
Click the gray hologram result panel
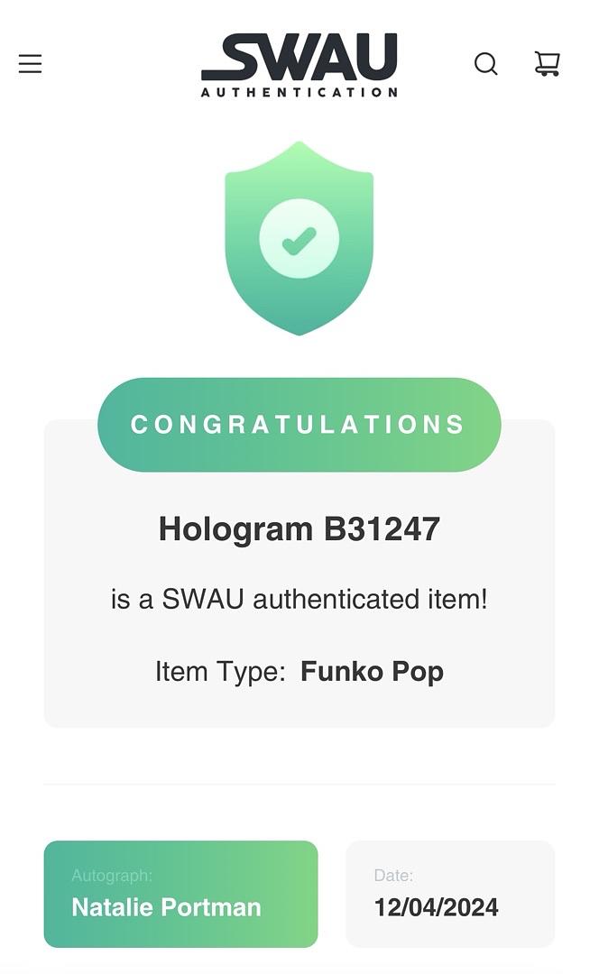(x=299, y=574)
